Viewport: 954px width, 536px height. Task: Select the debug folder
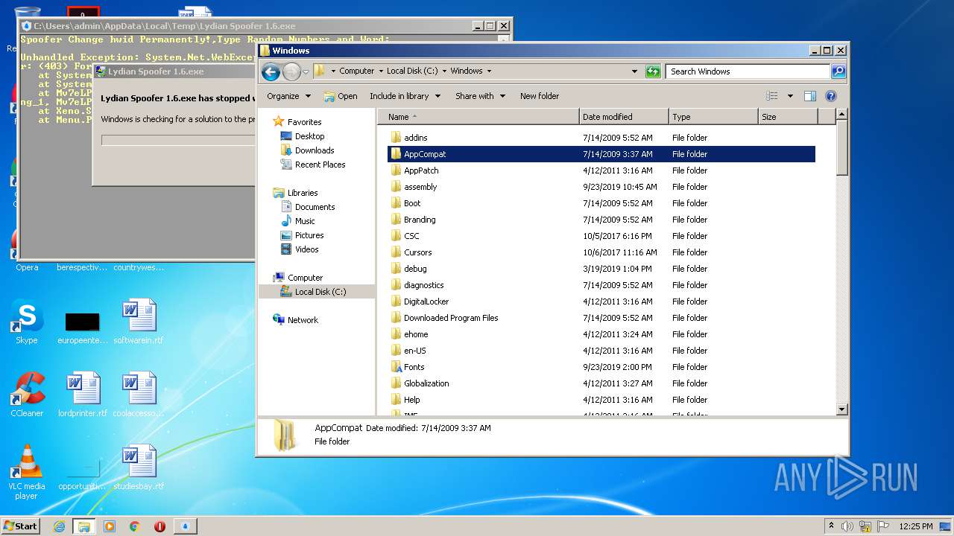[415, 269]
